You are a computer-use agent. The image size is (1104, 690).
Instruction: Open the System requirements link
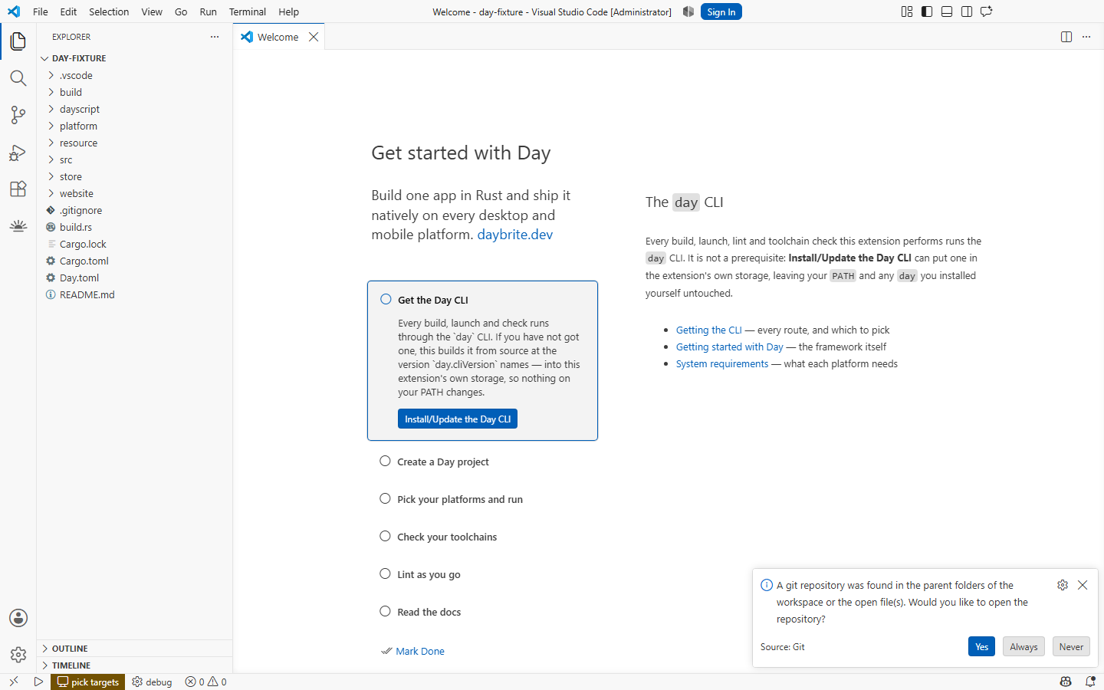tap(722, 363)
